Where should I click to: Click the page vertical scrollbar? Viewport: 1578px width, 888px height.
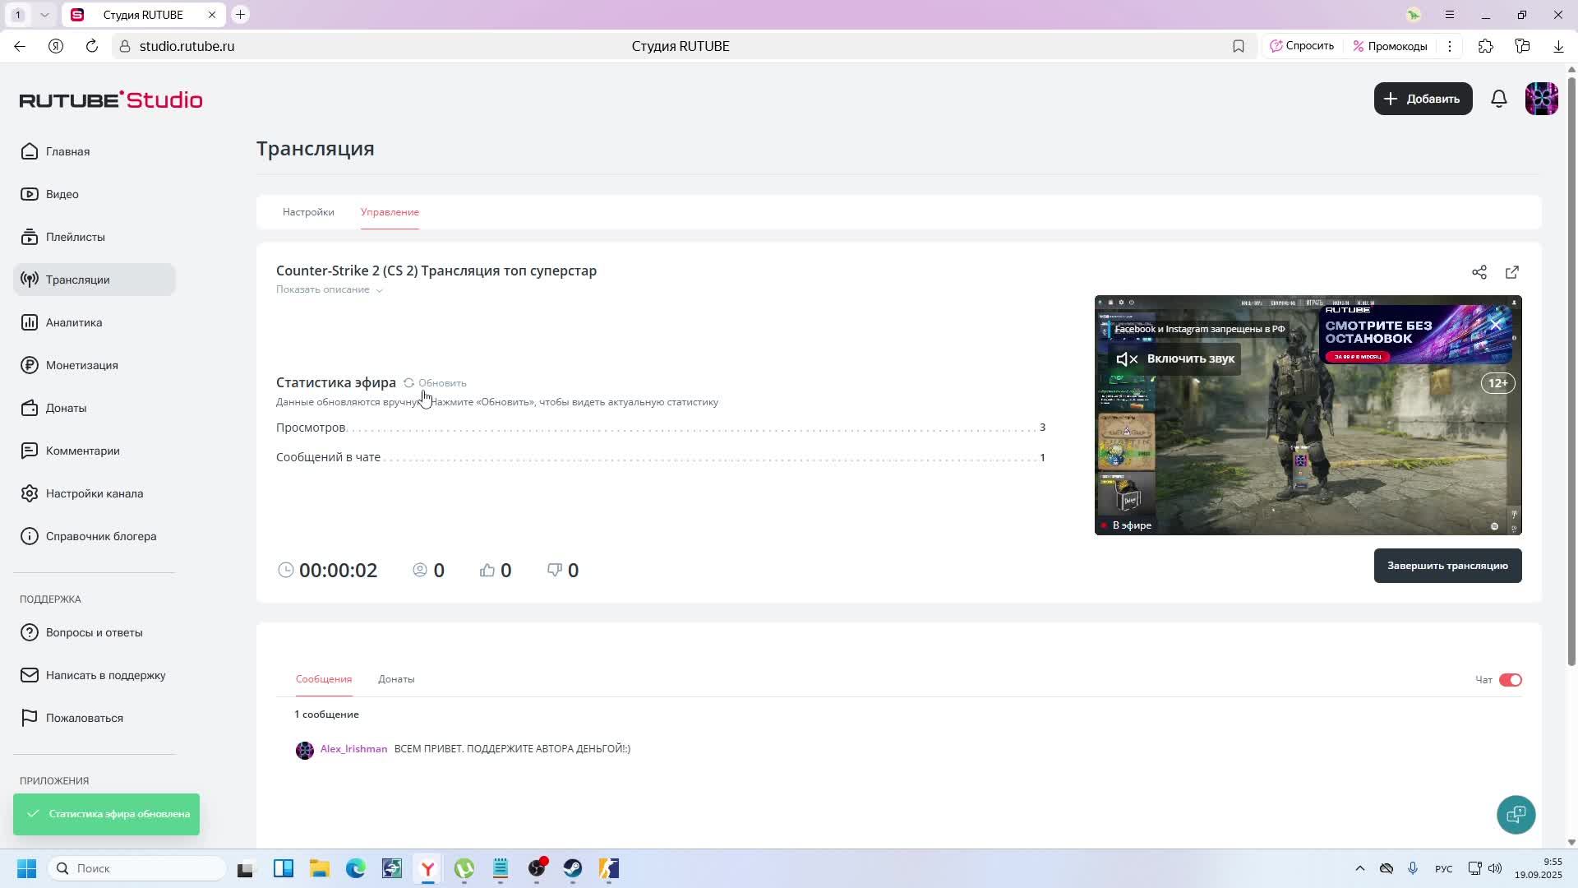click(1571, 370)
